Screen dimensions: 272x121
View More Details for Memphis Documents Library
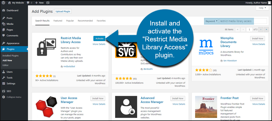[259, 44]
